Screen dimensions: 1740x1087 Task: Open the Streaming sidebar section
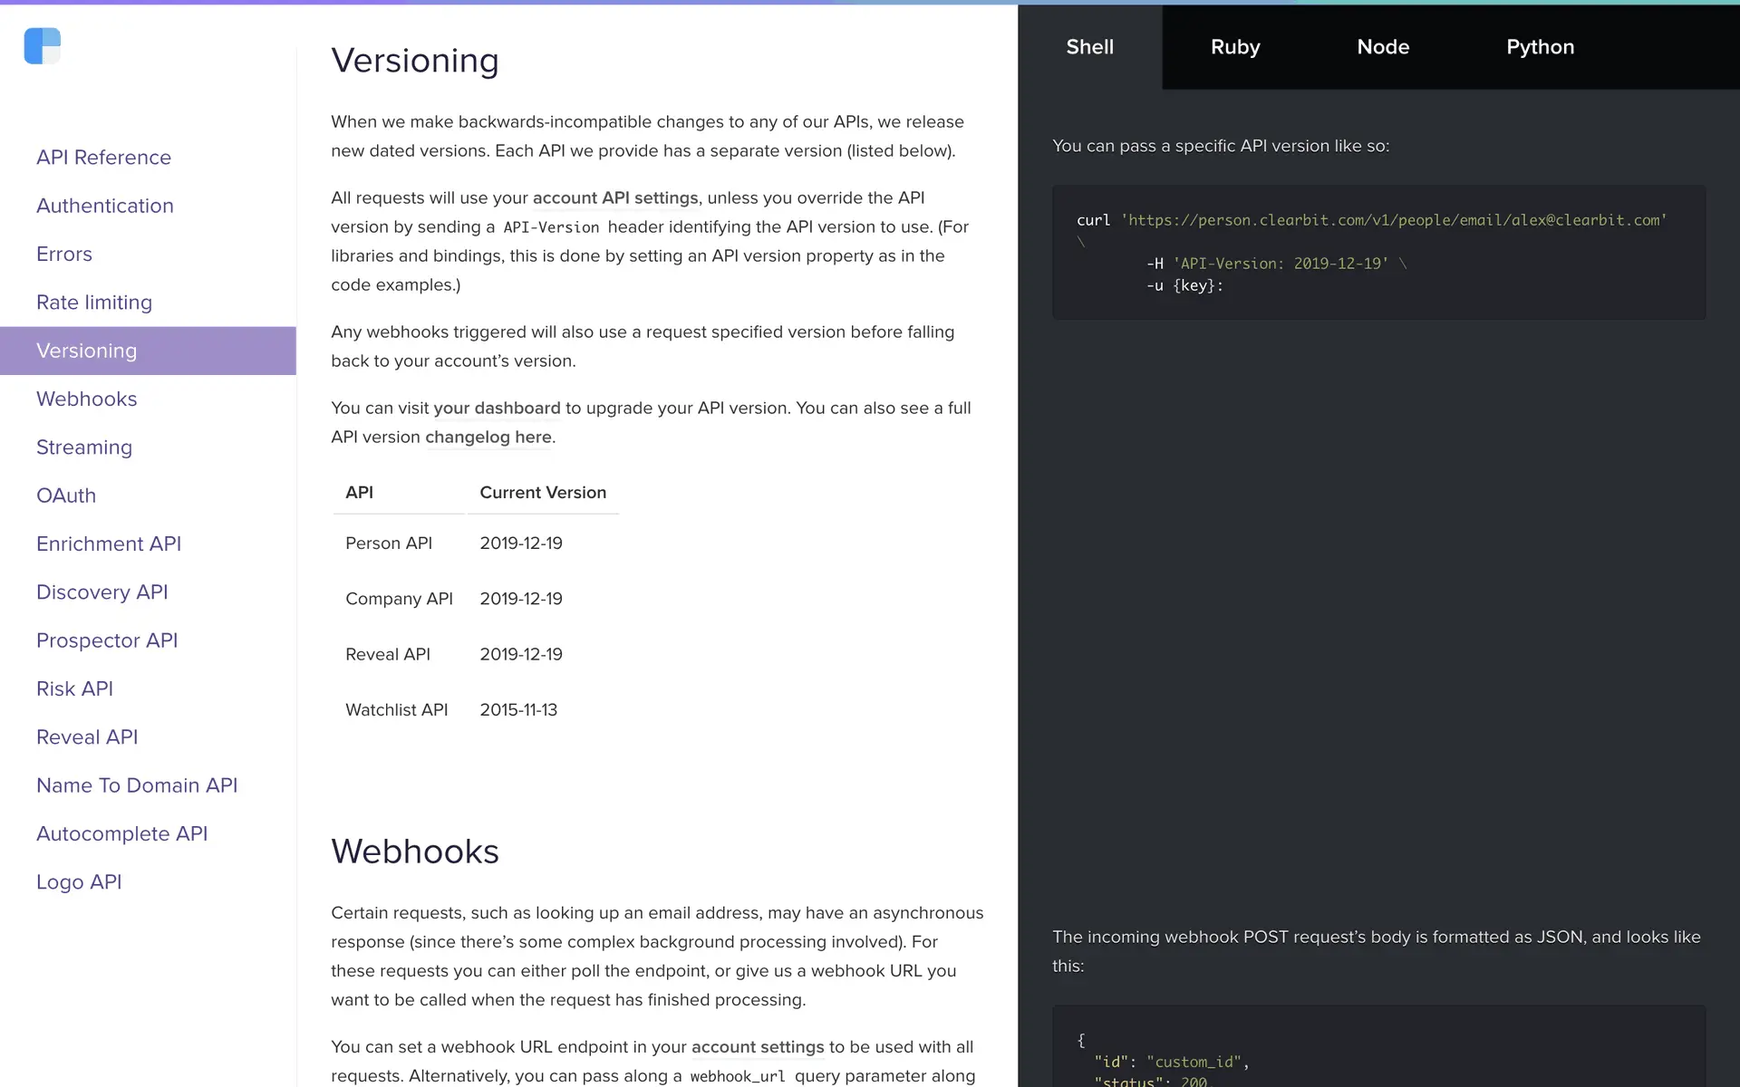pos(84,447)
